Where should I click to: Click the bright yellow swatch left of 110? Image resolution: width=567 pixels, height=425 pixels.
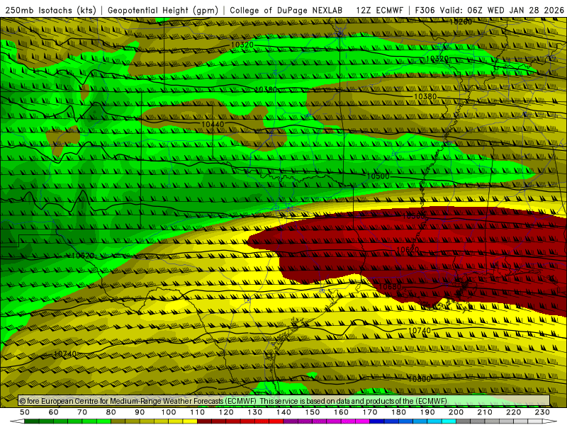pos(190,421)
